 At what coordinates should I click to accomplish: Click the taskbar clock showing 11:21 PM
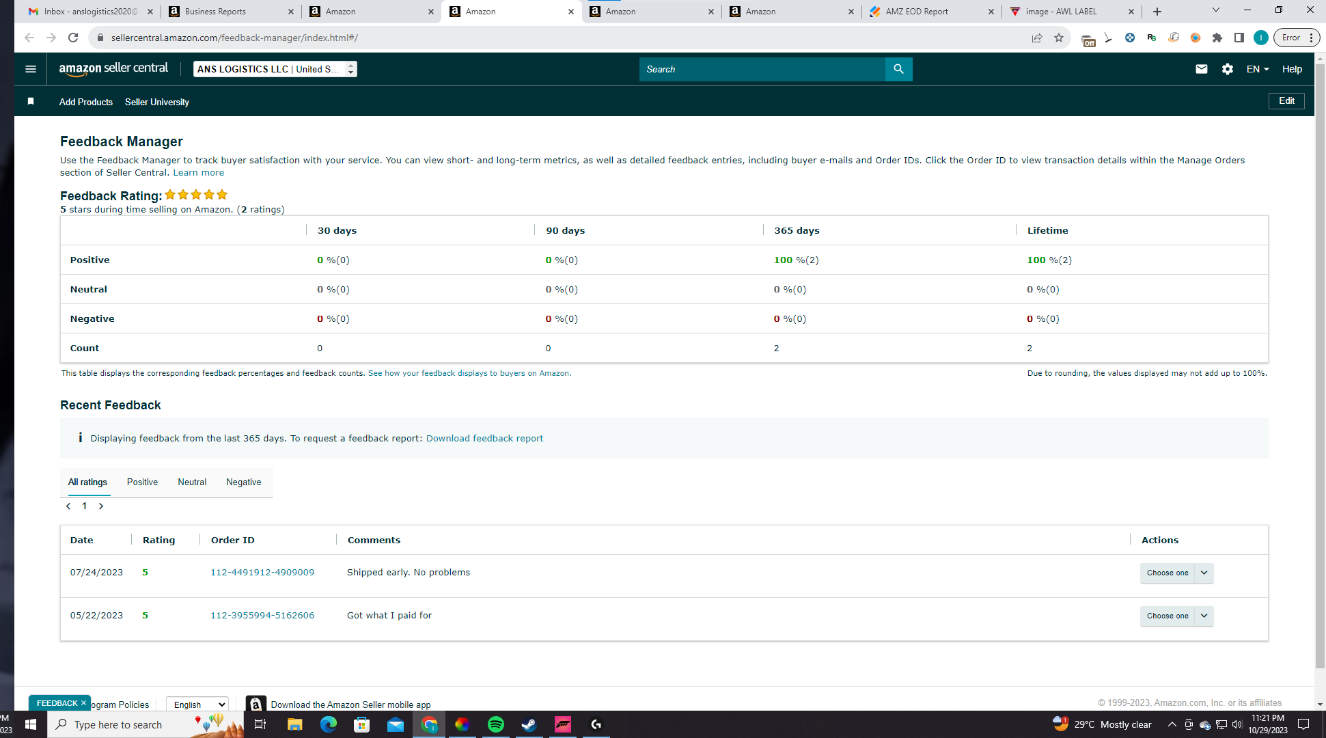point(1268,724)
